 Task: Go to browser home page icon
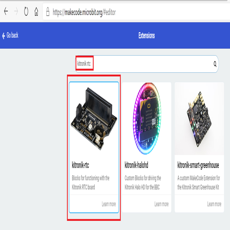pyautogui.click(x=36, y=12)
